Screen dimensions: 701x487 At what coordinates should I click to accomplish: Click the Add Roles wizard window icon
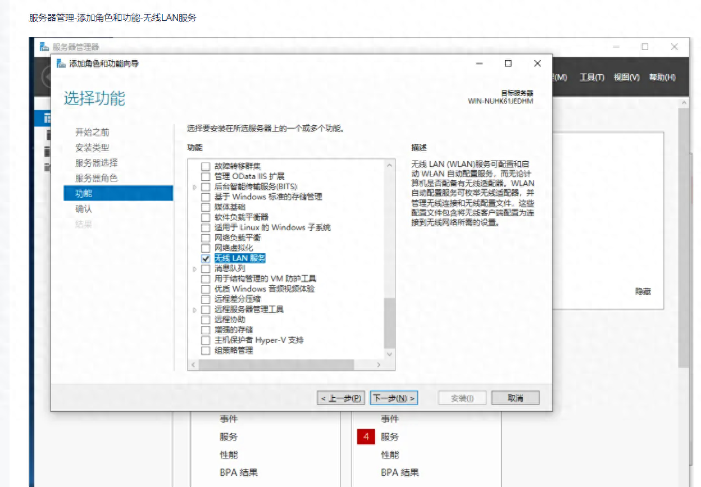[60, 63]
